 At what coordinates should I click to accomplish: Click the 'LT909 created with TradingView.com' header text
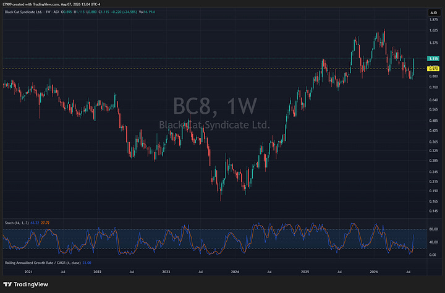pyautogui.click(x=31, y=4)
